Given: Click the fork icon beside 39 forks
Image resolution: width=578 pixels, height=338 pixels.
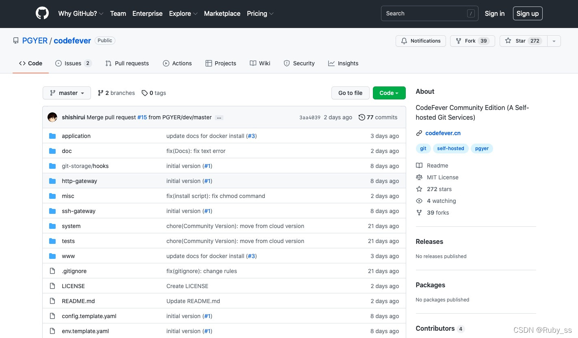Looking at the screenshot, I should pos(419,213).
